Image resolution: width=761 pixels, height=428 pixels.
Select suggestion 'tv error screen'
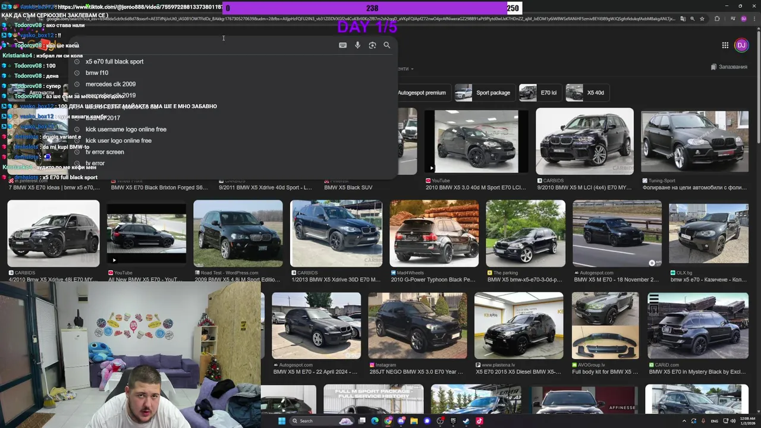coord(105,152)
